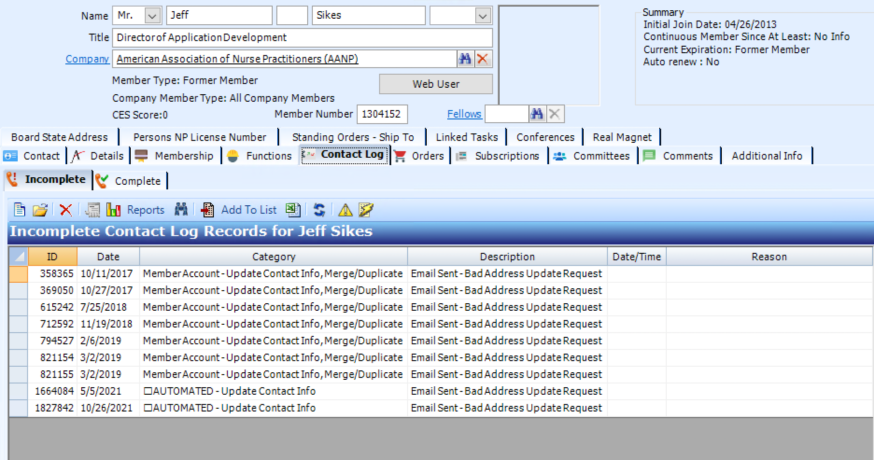
Task: Expand the name prefix Mr. dropdown
Action: (152, 16)
